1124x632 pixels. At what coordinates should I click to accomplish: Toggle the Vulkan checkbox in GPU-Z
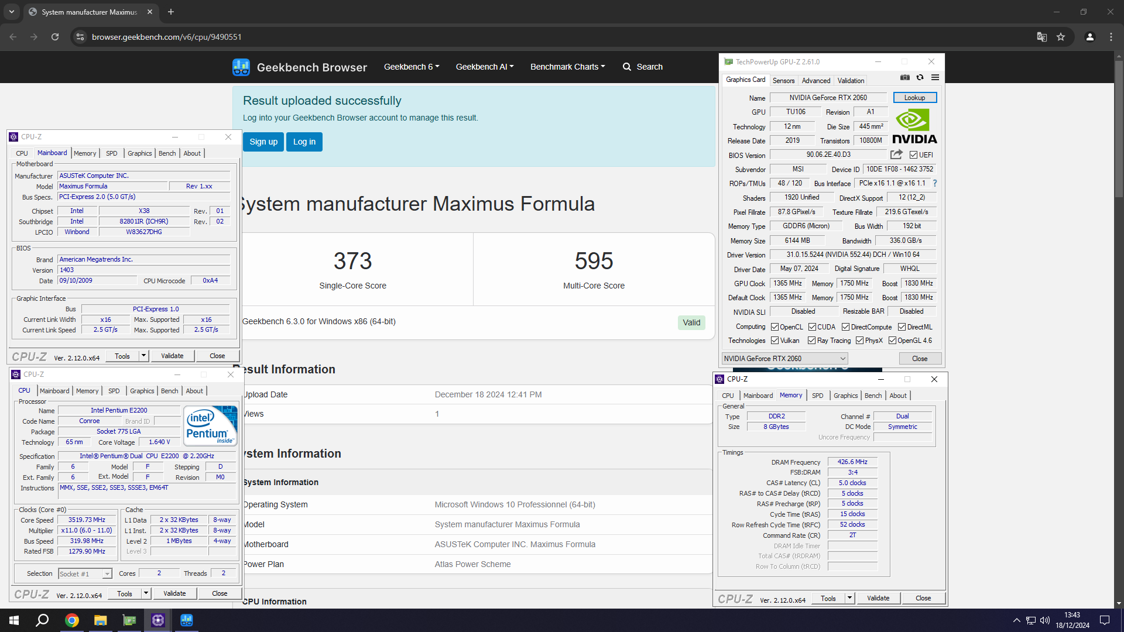click(775, 341)
